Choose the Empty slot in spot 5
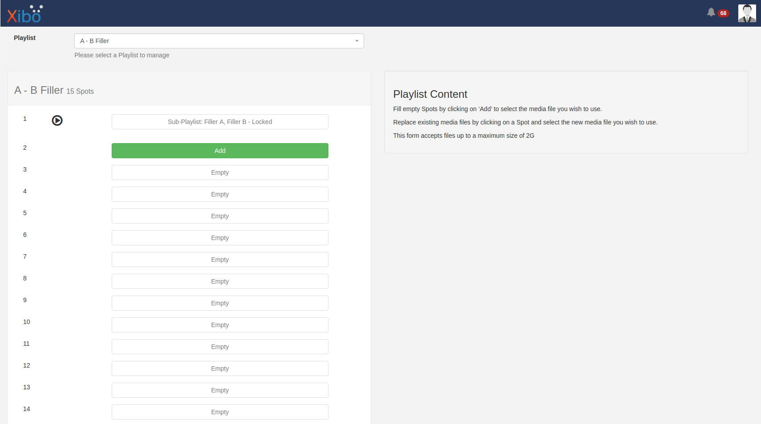 pyautogui.click(x=220, y=216)
